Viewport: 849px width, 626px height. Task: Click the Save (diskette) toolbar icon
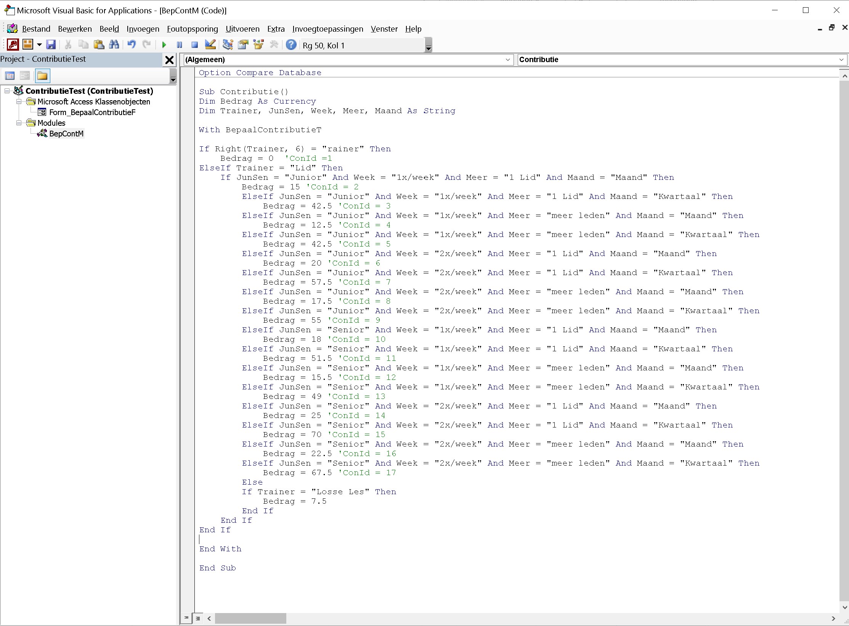pos(51,45)
